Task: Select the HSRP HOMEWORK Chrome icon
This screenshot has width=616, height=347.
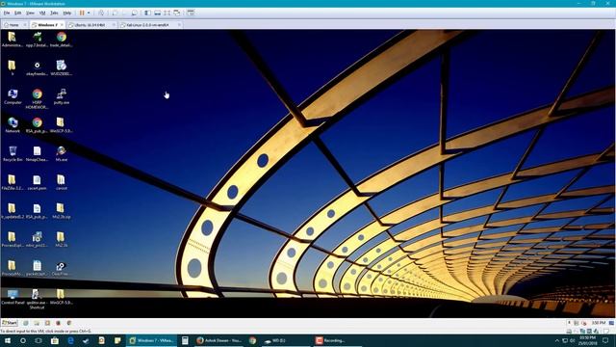Action: [37, 98]
